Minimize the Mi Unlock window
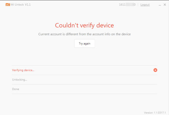Image resolution: width=169 pixels, height=115 pixels. point(160,5)
